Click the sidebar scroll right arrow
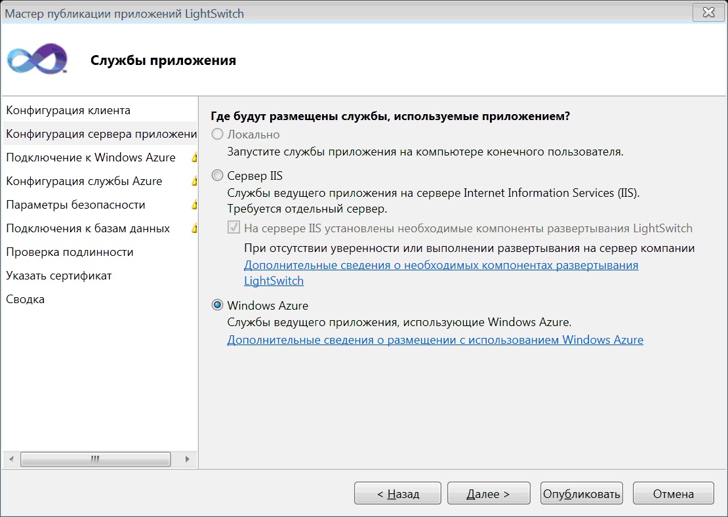Screen dimensions: 728x517 click(x=187, y=459)
